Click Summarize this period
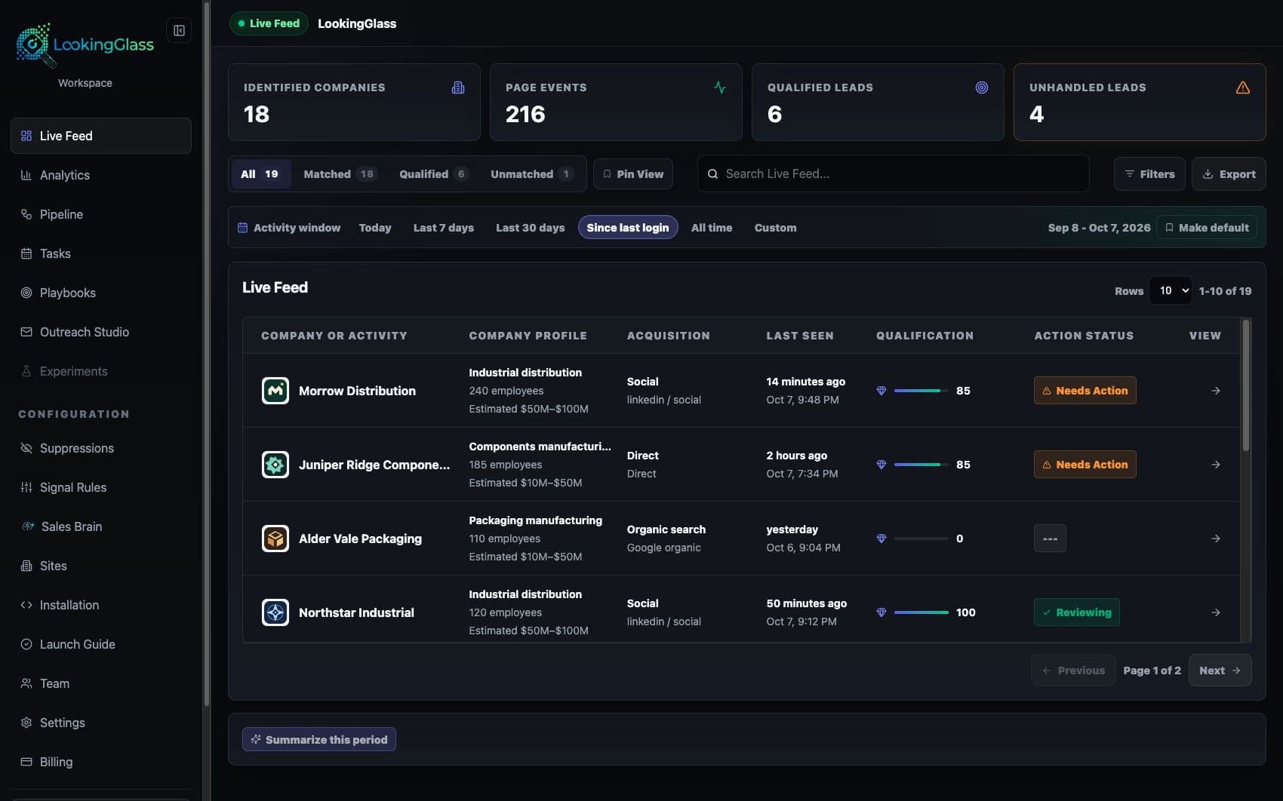1283x801 pixels. coord(319,740)
